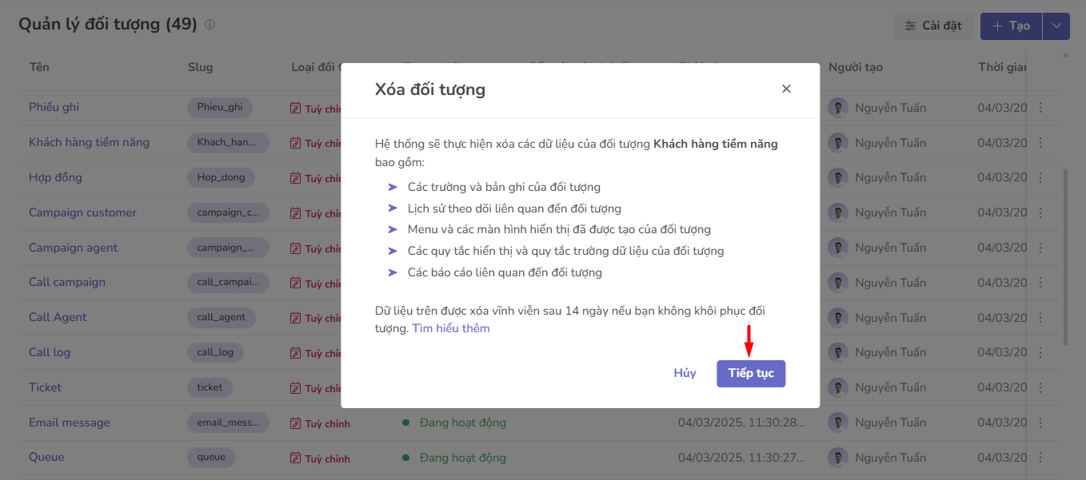Screen dimensions: 1086x480
Task: Click the Tên column header
Action: click(x=39, y=67)
